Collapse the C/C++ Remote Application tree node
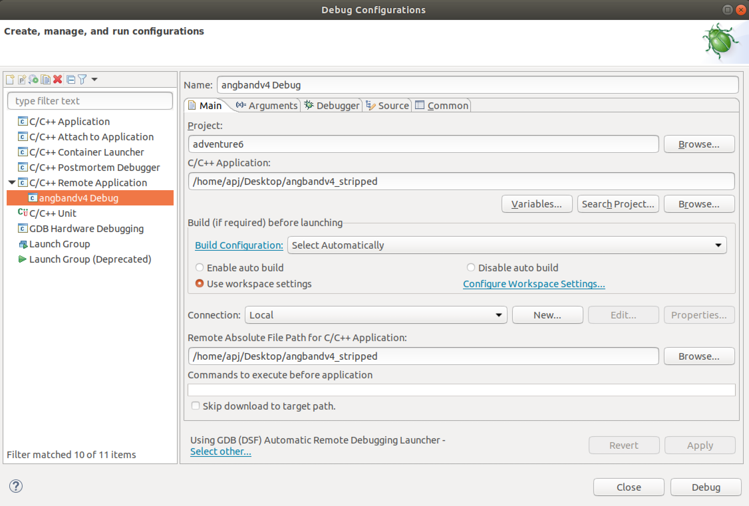 (x=12, y=183)
